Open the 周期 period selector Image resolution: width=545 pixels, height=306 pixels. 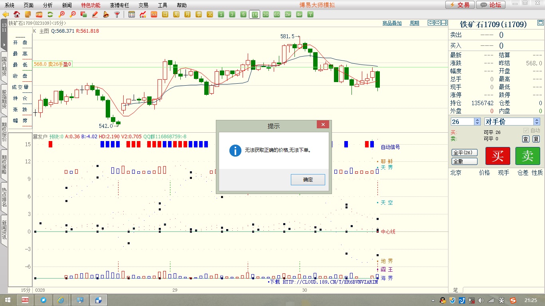(414, 23)
